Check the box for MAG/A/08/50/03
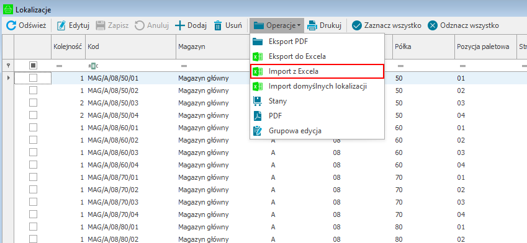 pos(33,103)
